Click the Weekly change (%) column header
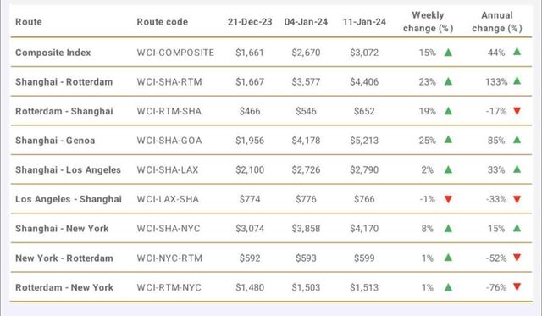 pyautogui.click(x=428, y=22)
